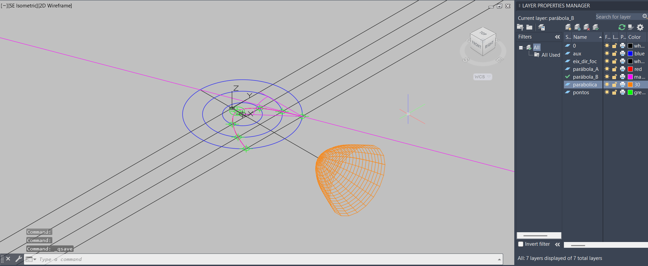Screen dimensions: 648x266
Task: Click the status icon of layer parábola_A
Action: tap(568, 69)
